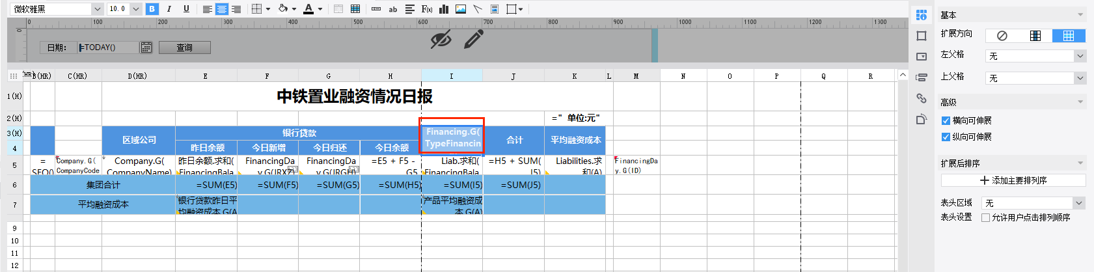Image resolution: width=1094 pixels, height=272 pixels.
Task: Click the cell border style icon
Action: [x=256, y=9]
